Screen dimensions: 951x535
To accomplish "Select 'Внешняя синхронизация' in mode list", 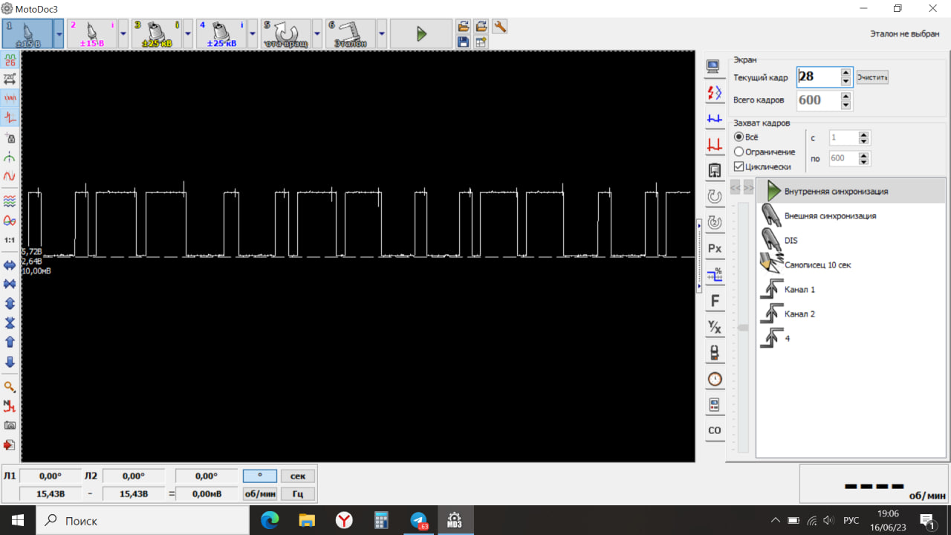I will coord(830,216).
